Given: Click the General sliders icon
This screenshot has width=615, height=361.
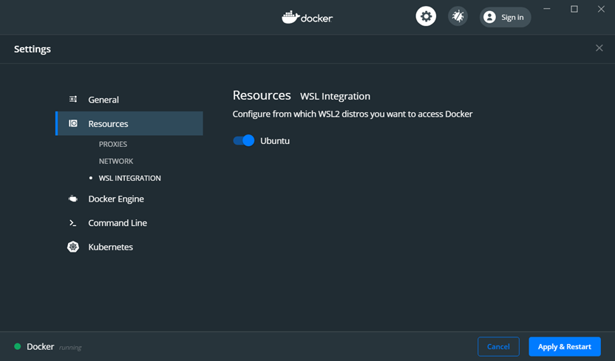Looking at the screenshot, I should coord(73,100).
